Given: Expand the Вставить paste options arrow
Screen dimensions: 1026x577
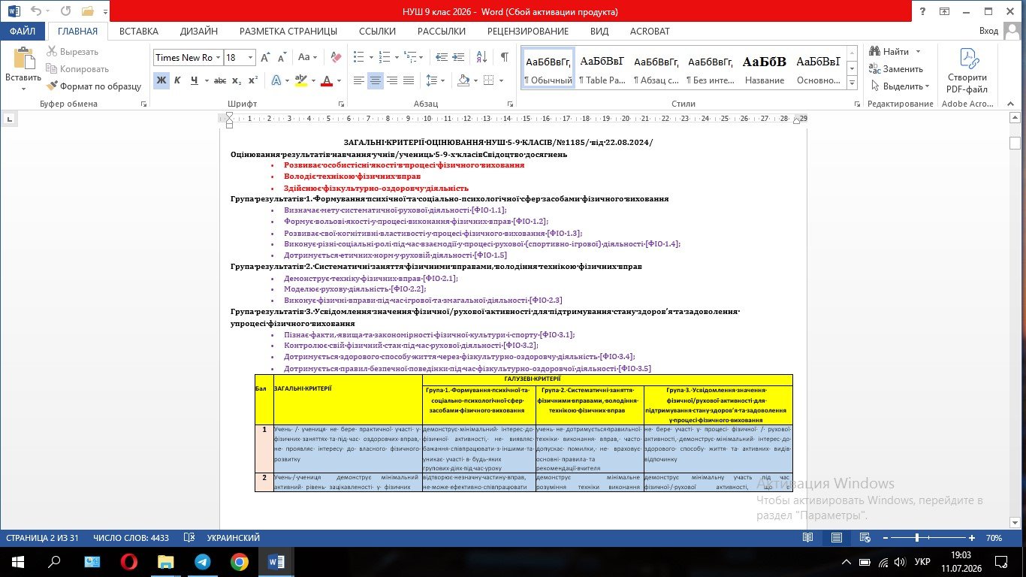Looking at the screenshot, I should coord(23,89).
